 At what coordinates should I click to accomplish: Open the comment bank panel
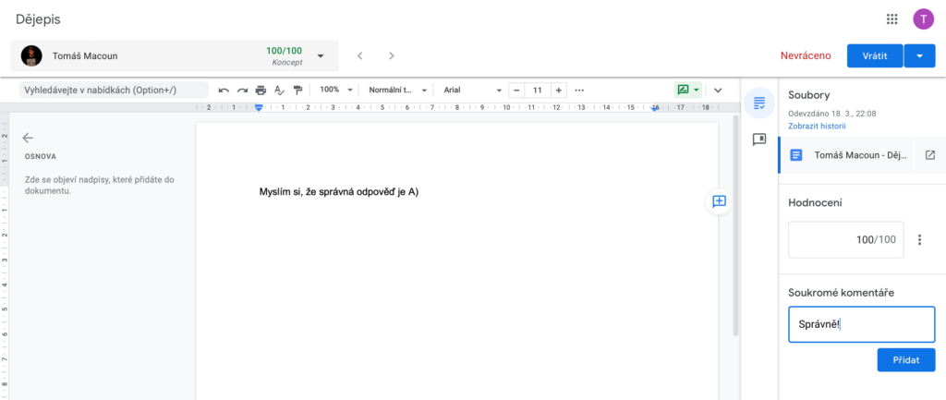coord(758,139)
